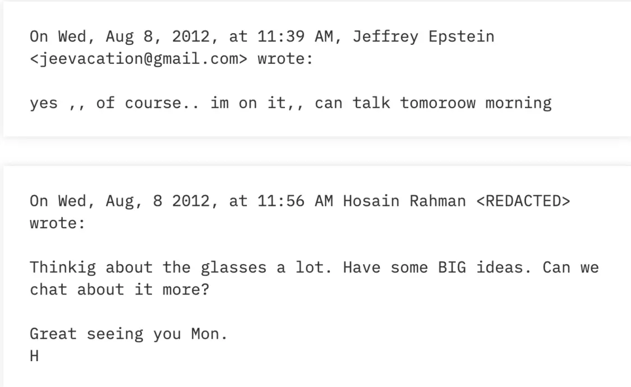Click the 11:56 AM timestamp
This screenshot has height=387, width=631.
click(295, 201)
